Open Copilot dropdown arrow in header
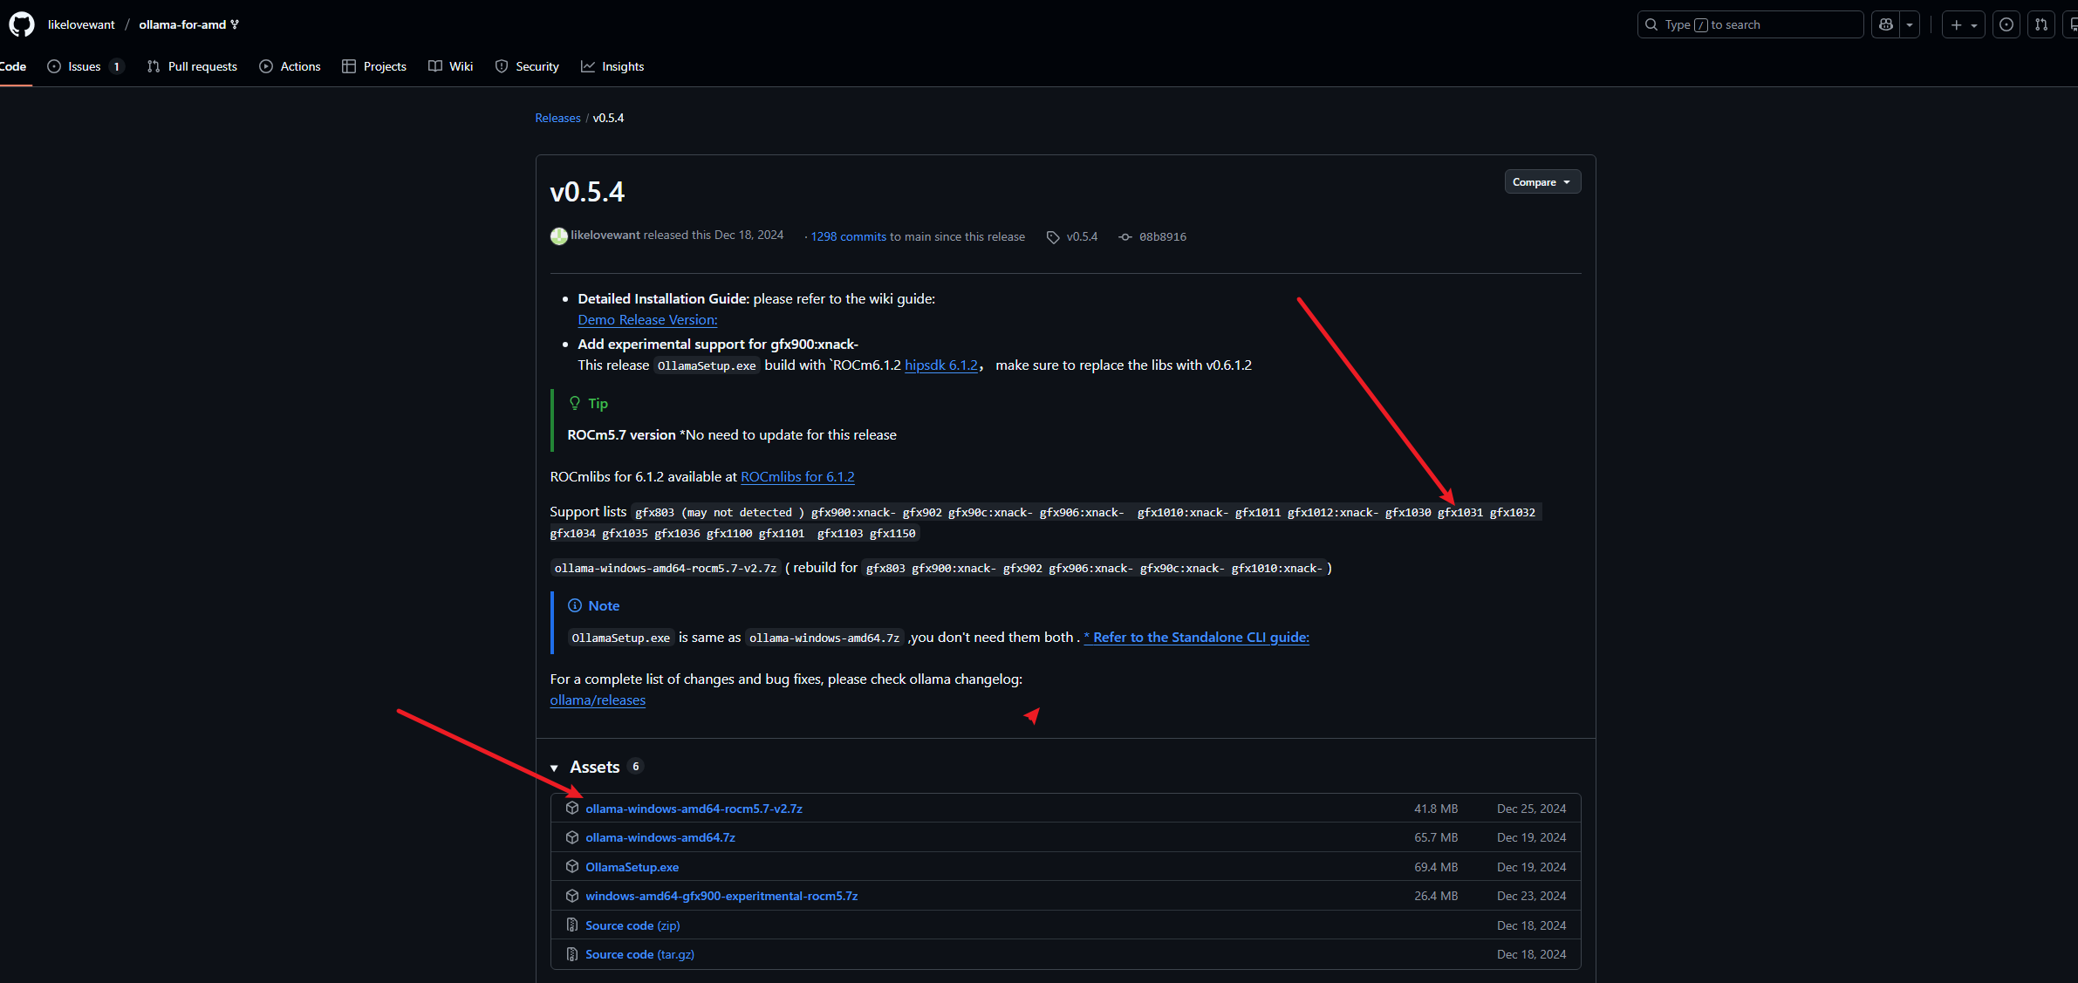The image size is (2078, 983). 1910,24
